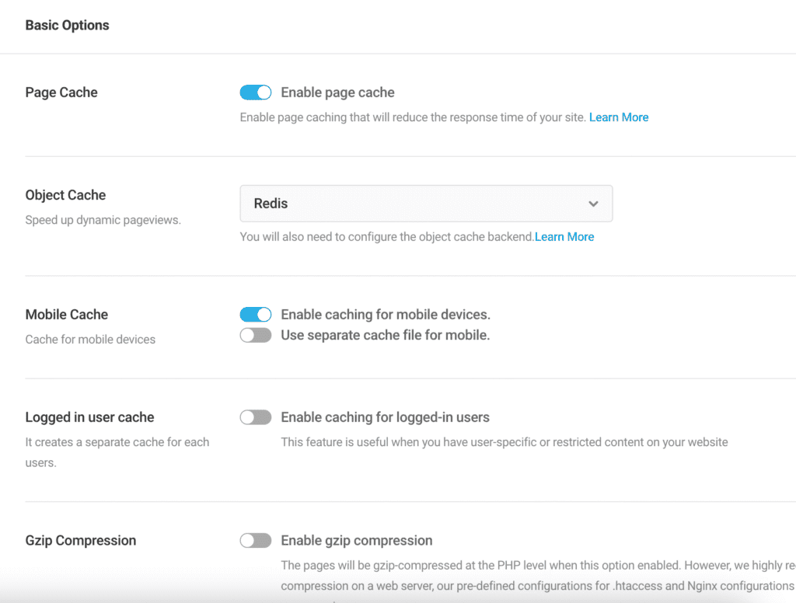Select the Mobile Cache setting title
This screenshot has height=603, width=796.
coord(66,315)
